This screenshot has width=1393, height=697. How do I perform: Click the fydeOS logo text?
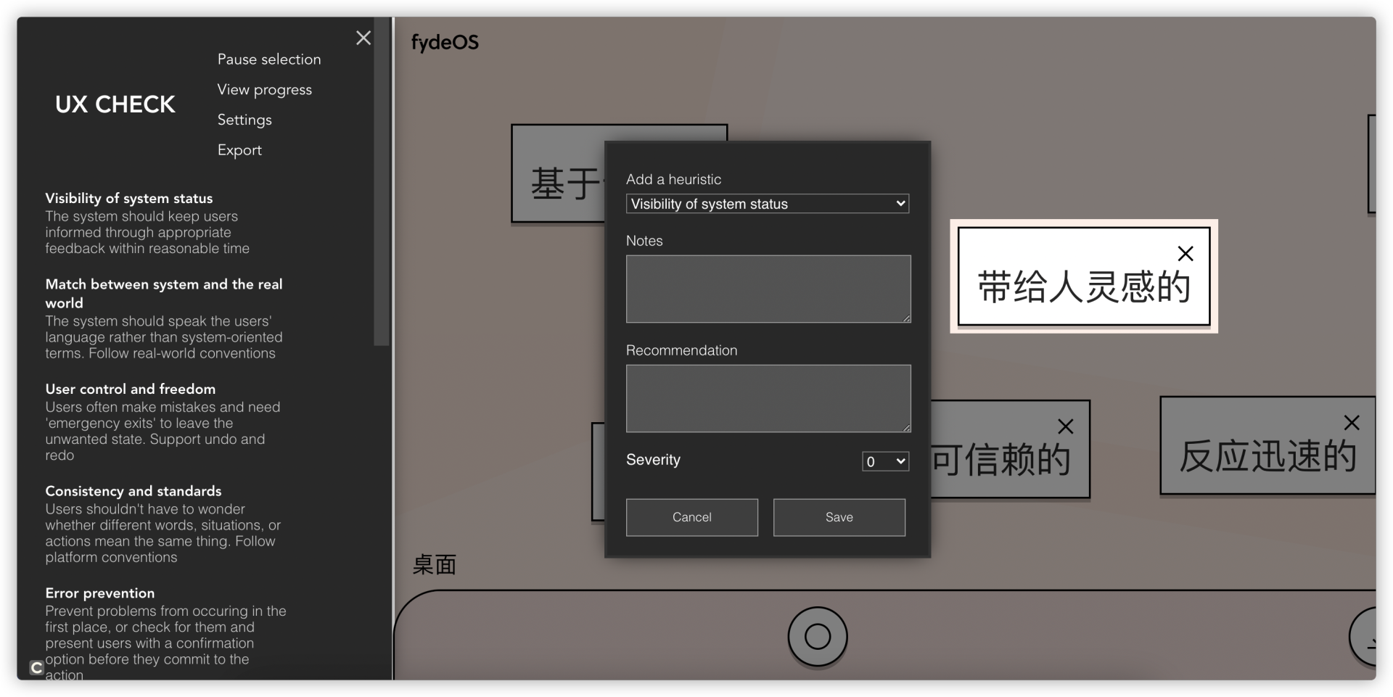[445, 43]
